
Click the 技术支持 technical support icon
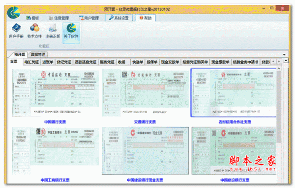click(x=34, y=31)
